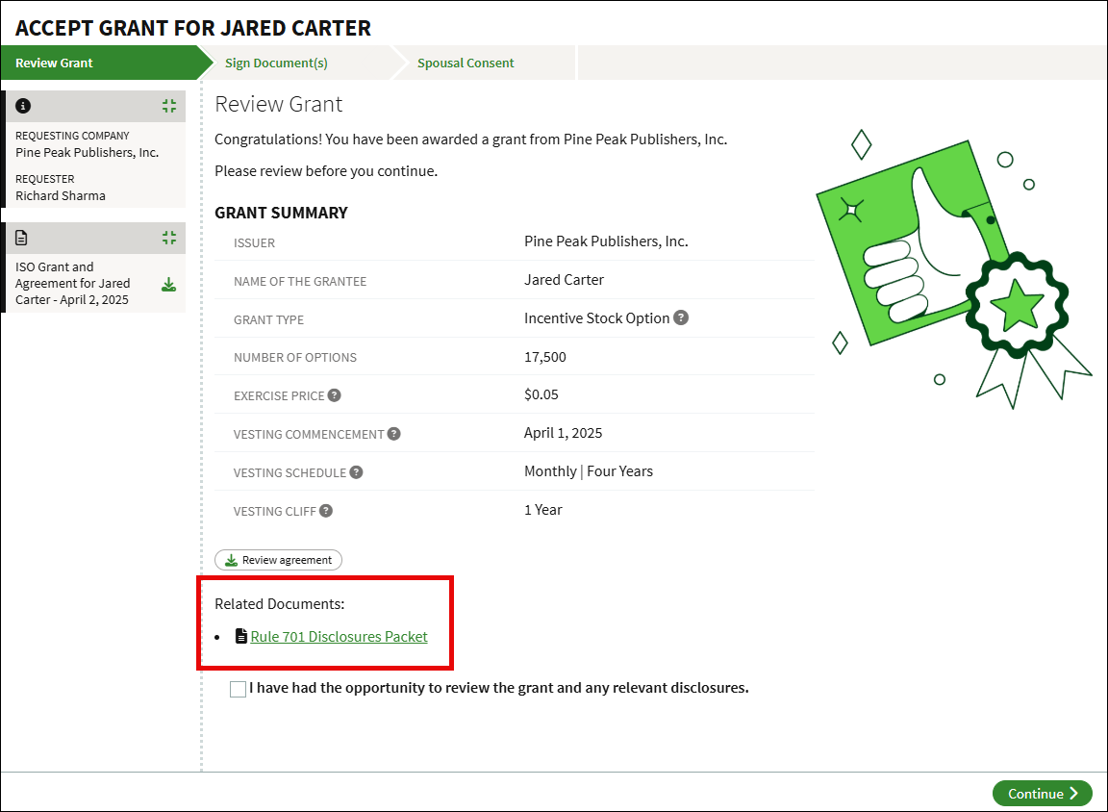The image size is (1108, 812).
Task: Open the Rule 701 Disclosures Packet link
Action: (x=339, y=637)
